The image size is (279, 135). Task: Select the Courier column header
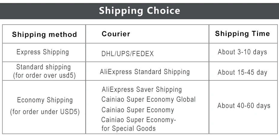pos(116,34)
